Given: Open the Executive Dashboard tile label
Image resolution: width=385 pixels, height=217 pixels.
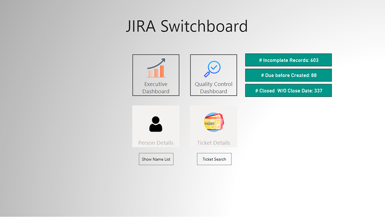Looking at the screenshot, I should point(156,88).
